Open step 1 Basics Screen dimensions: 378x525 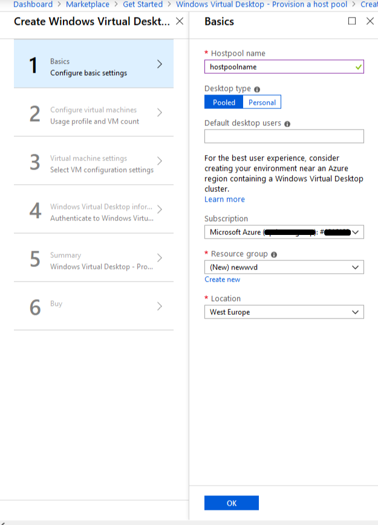click(x=94, y=64)
